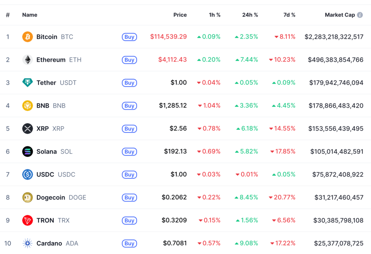
Task: Click Buy next to Bitcoin
Action: pos(129,37)
